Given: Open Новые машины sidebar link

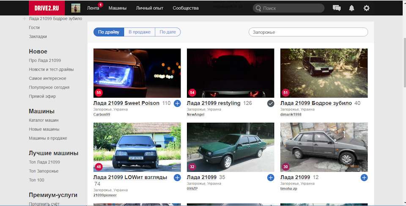Looking at the screenshot, I should click(x=44, y=129).
